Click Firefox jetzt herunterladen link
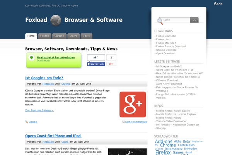Viewport: 232px width, 155px height. [x=56, y=57]
